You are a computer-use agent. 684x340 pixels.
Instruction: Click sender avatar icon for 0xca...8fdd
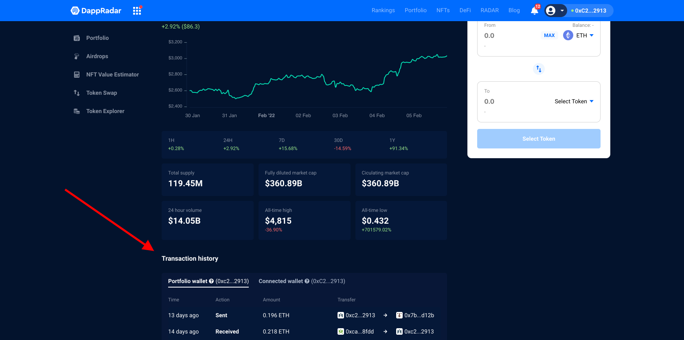tap(341, 331)
